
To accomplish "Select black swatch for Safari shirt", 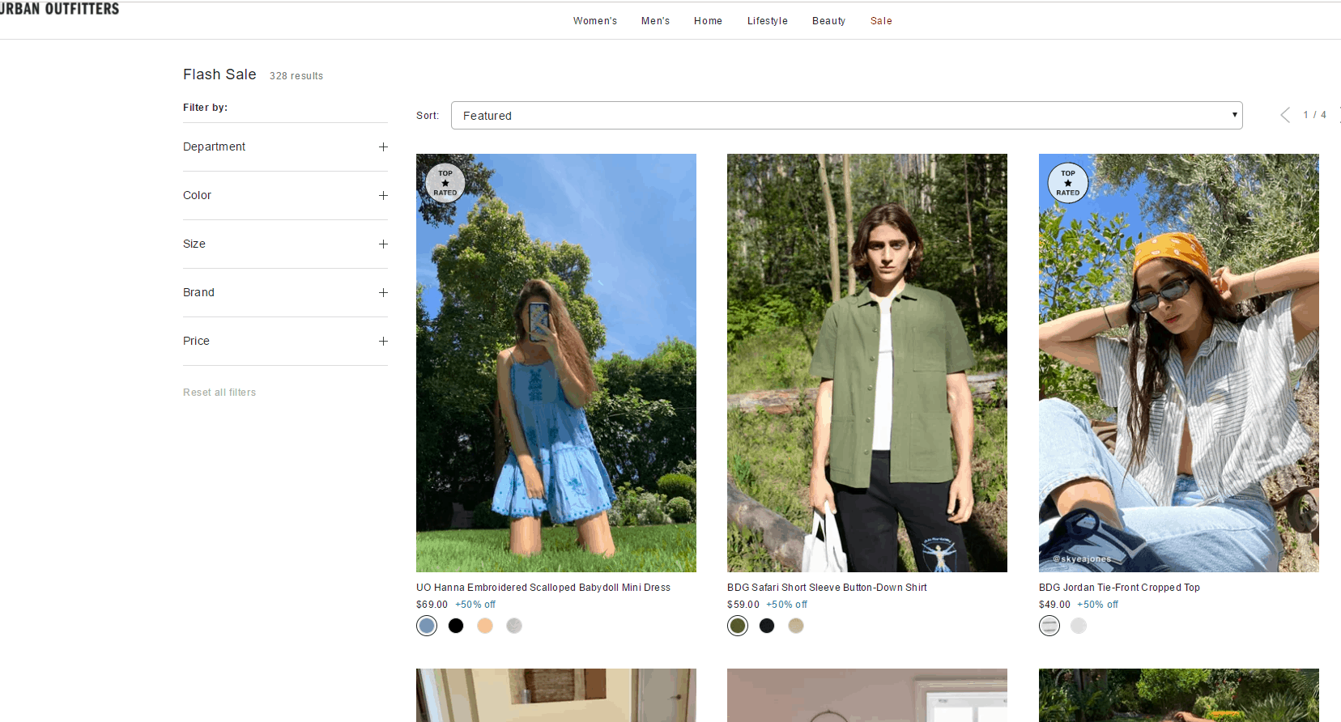I will [767, 626].
